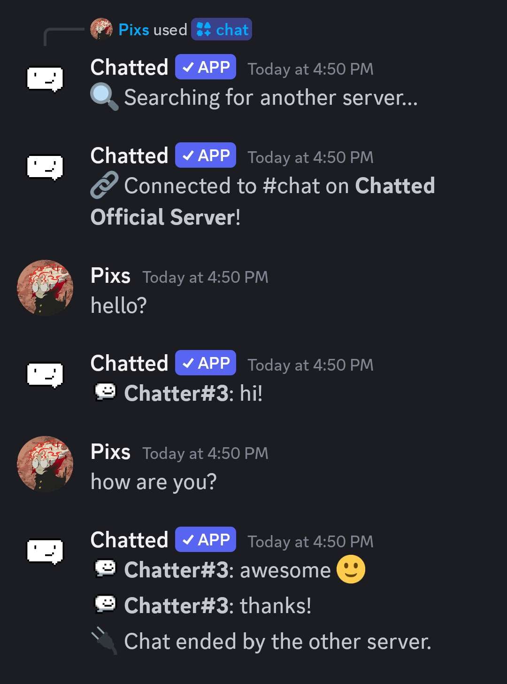This screenshot has height=684, width=507.
Task: Open Pixs username in command header
Action: pos(134,30)
